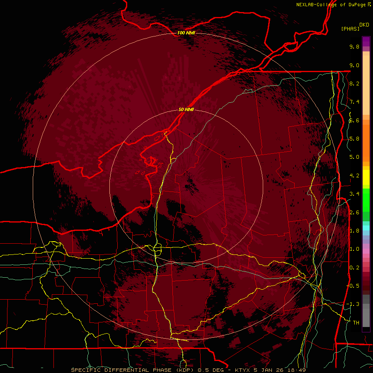Click the 0.2 value on the scale
The height and width of the screenshot is (373, 373).
click(354, 267)
